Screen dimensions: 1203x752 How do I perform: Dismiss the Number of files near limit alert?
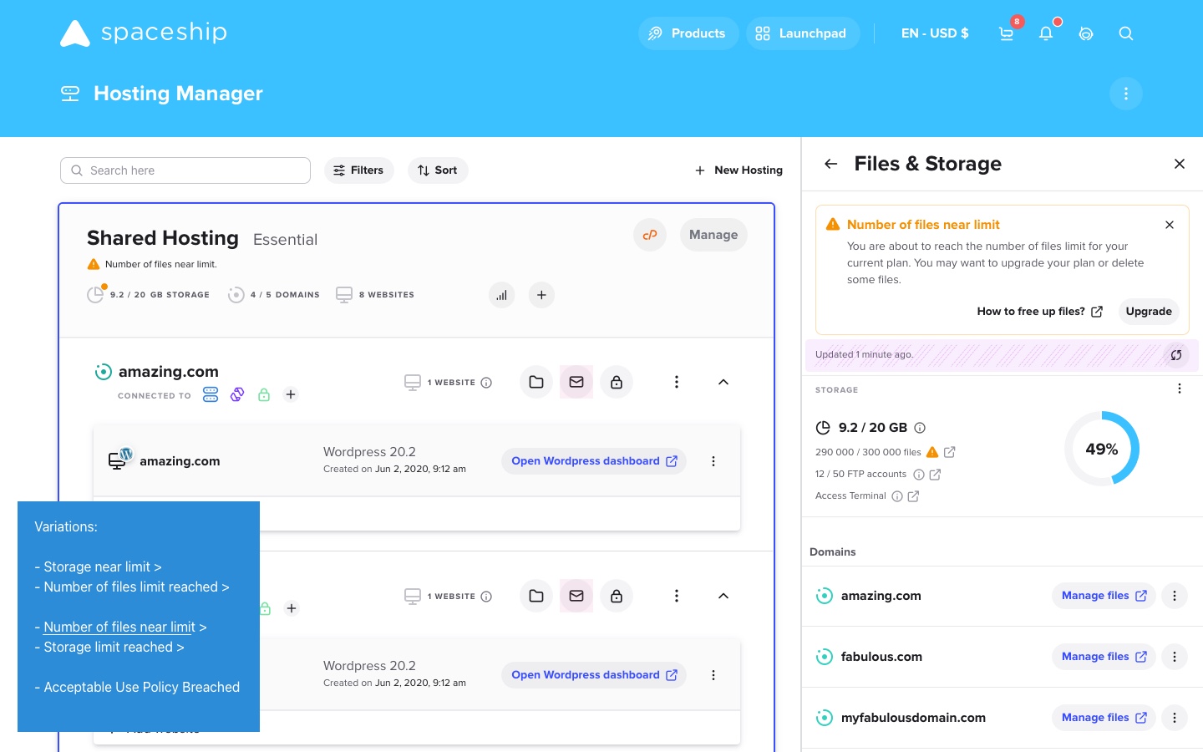click(1170, 225)
